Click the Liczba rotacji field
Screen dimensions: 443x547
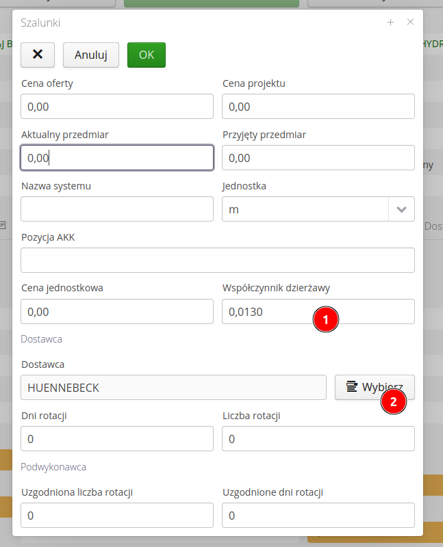(318, 439)
